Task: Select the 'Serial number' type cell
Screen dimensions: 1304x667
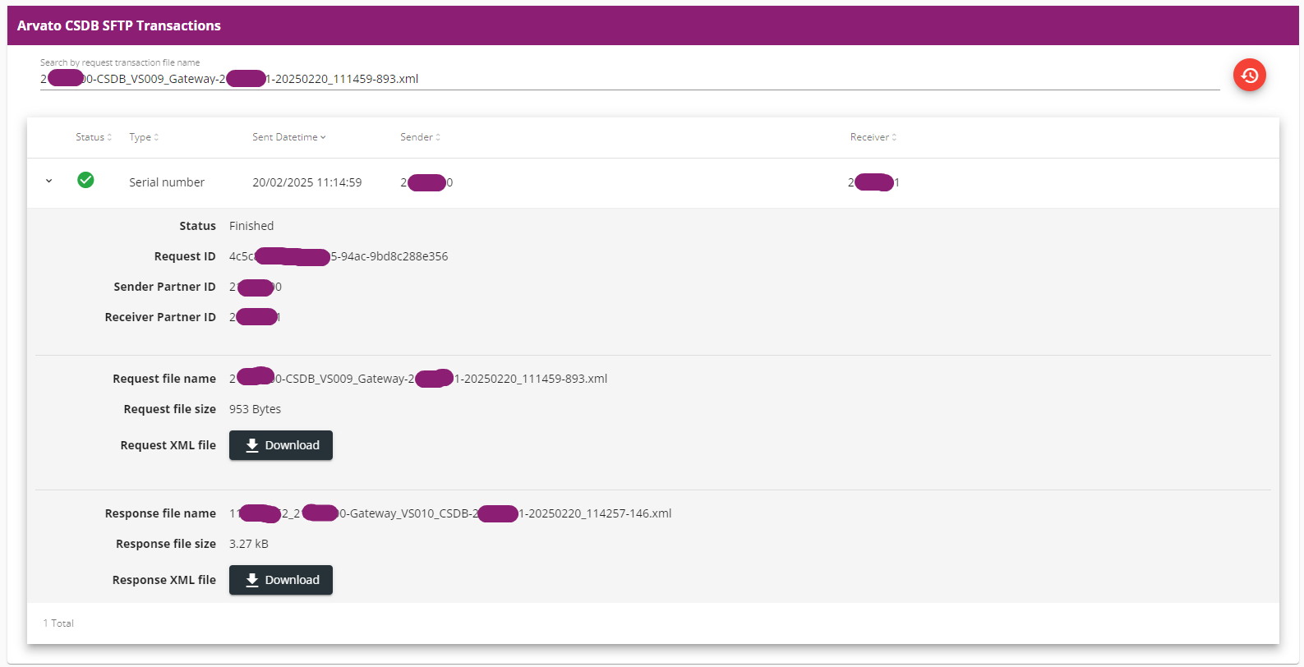Action: click(x=167, y=182)
